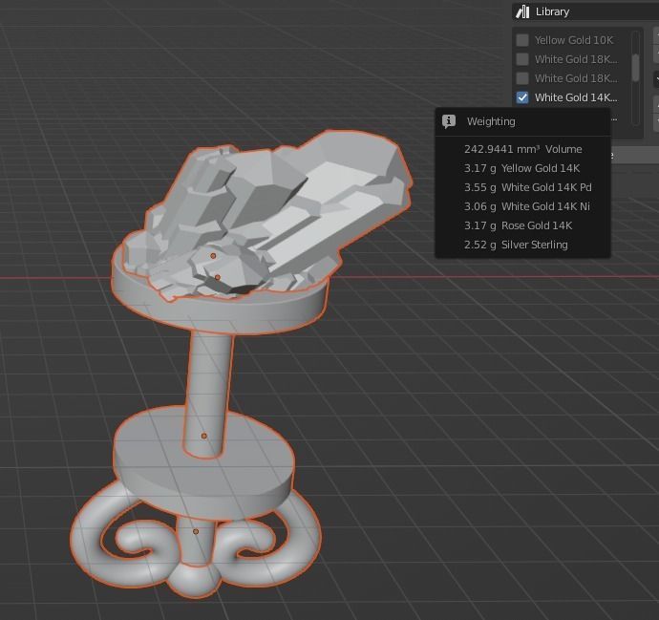Tick the White Gold 18K checkbox under Yellow Gold 10K
The width and height of the screenshot is (659, 620).
point(522,59)
